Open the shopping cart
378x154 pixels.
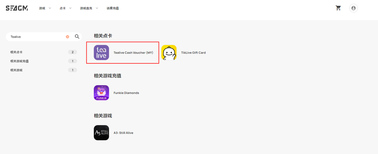click(x=338, y=8)
